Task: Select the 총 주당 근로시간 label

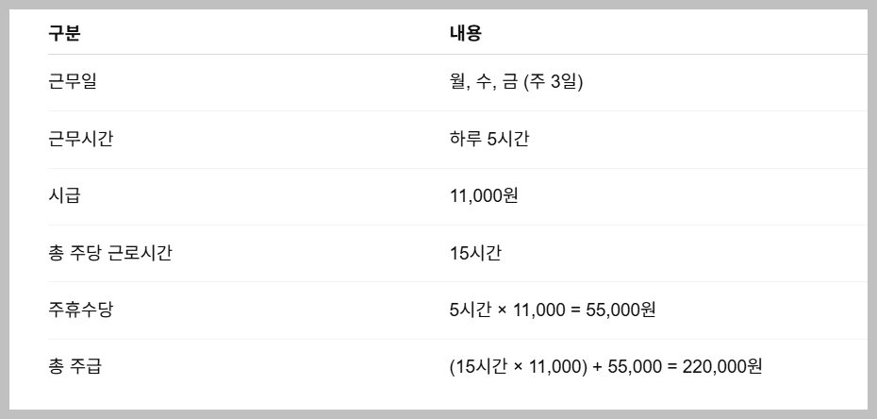Action: tap(109, 252)
